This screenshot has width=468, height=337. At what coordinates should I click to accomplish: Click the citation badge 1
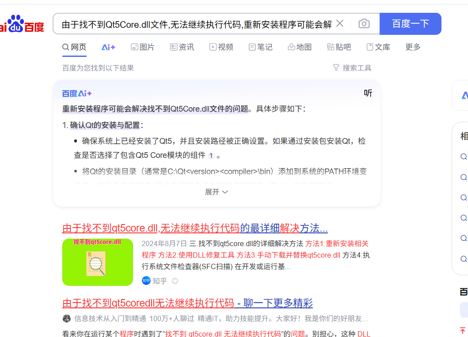click(211, 156)
